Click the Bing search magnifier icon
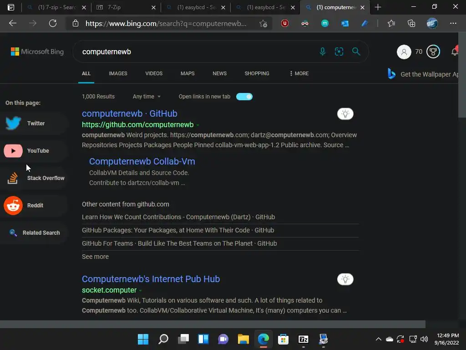Screen dimensions: 466x350 click(x=356, y=51)
